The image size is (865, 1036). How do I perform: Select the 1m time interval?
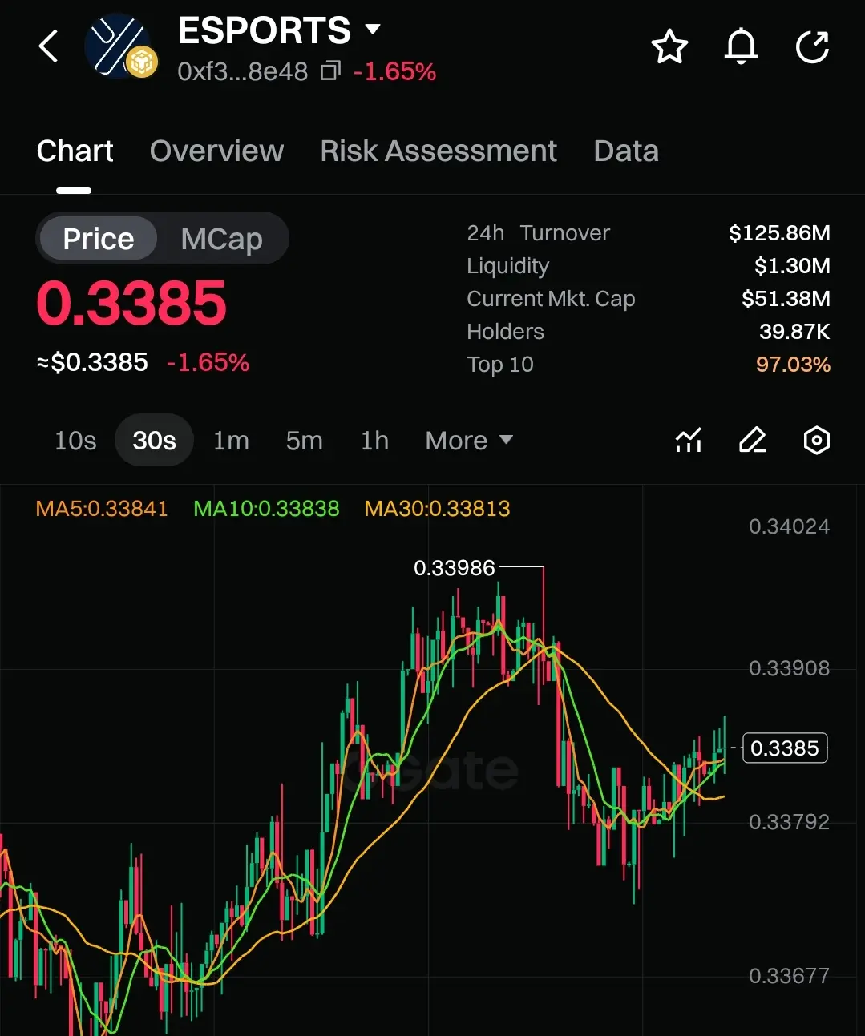(x=231, y=441)
